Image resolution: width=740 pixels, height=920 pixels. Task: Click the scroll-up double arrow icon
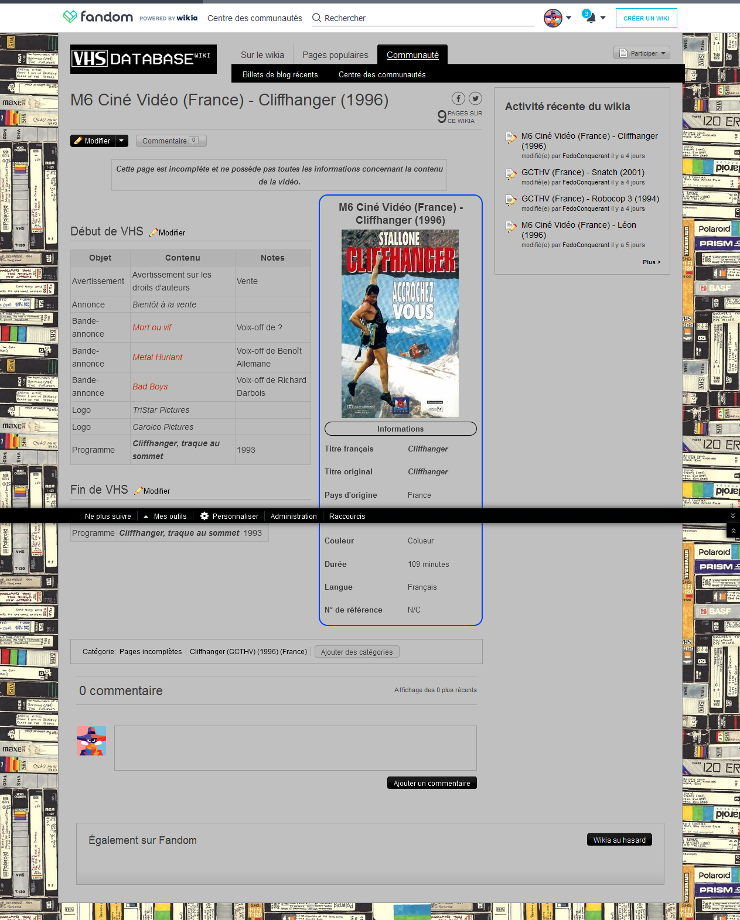733,531
